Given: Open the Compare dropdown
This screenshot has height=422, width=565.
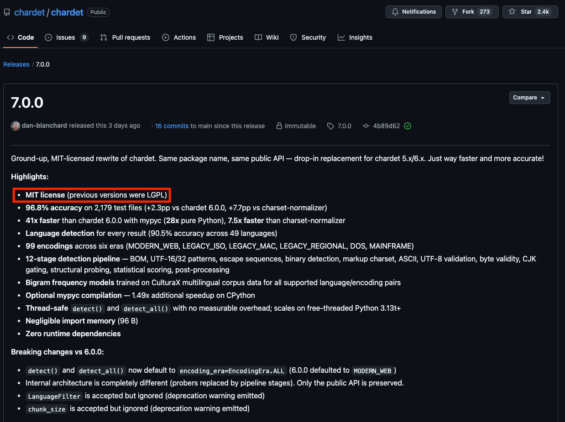Looking at the screenshot, I should tap(529, 98).
